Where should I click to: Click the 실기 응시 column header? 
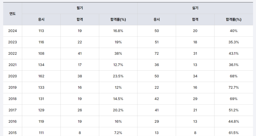point(156,19)
